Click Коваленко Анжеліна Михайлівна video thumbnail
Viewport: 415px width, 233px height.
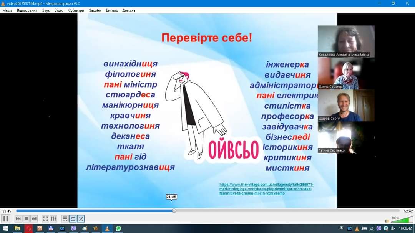(x=346, y=41)
